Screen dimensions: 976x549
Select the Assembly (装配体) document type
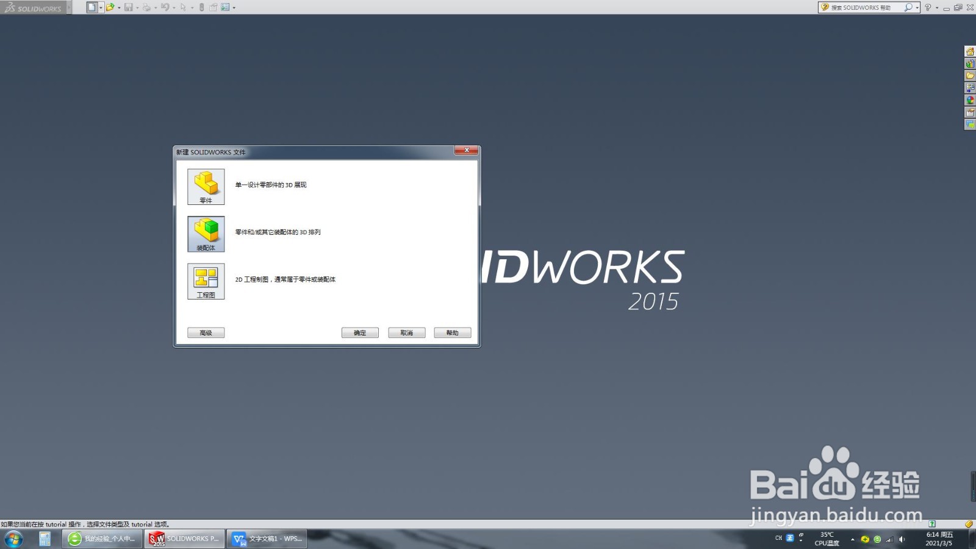tap(206, 234)
